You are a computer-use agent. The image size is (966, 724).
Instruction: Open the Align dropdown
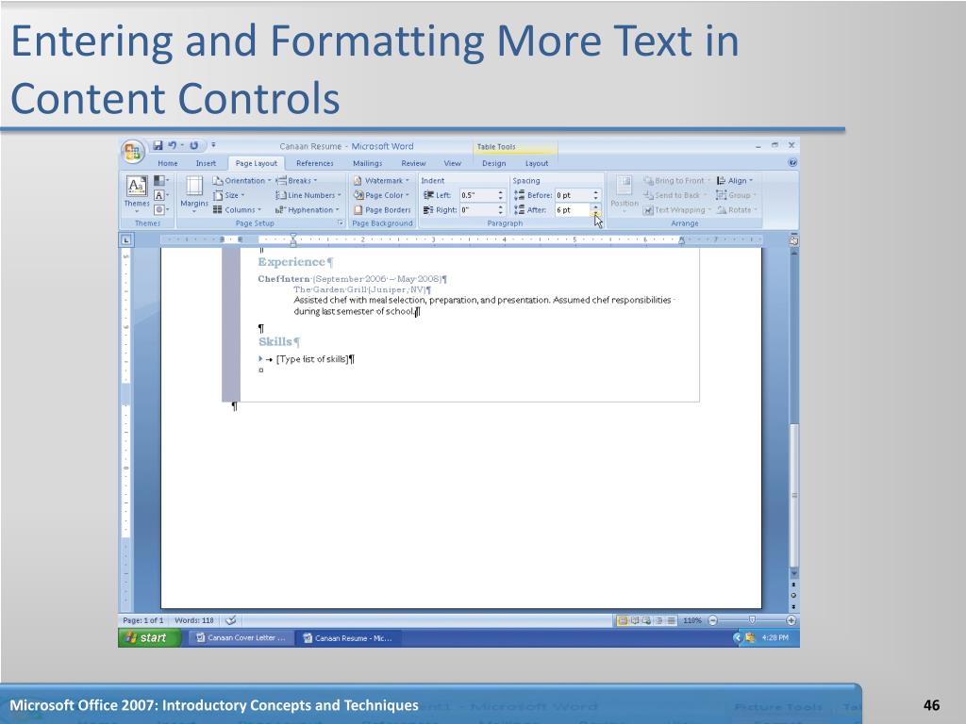[x=734, y=180]
